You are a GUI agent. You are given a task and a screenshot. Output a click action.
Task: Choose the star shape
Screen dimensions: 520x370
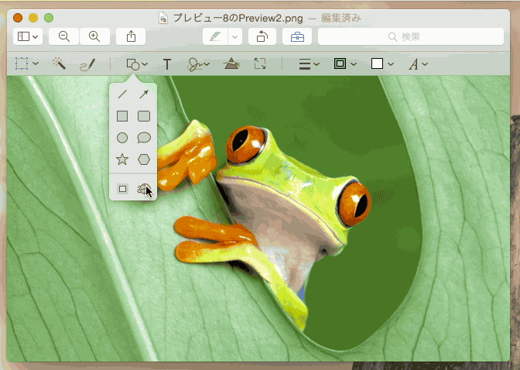coord(122,159)
